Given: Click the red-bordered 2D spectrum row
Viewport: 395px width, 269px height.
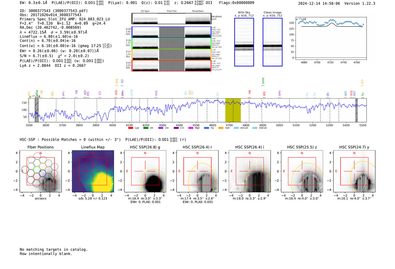Looking at the screenshot, I should click(x=171, y=66).
